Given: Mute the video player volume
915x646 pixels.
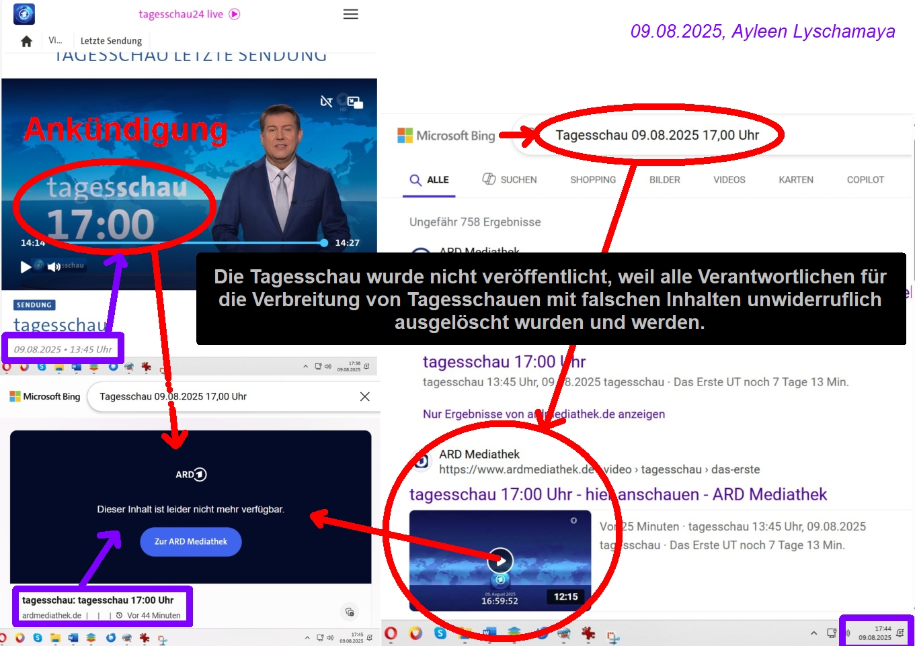Looking at the screenshot, I should [54, 267].
